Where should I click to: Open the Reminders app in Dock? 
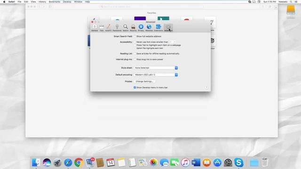point(132,162)
